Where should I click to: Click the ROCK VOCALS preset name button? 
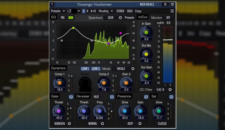click(x=147, y=5)
